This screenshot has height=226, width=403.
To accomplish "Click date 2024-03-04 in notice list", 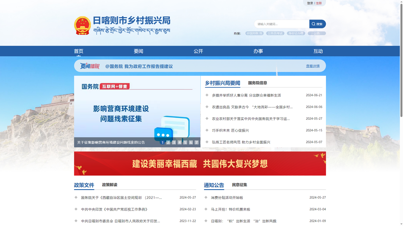I will (318, 209).
